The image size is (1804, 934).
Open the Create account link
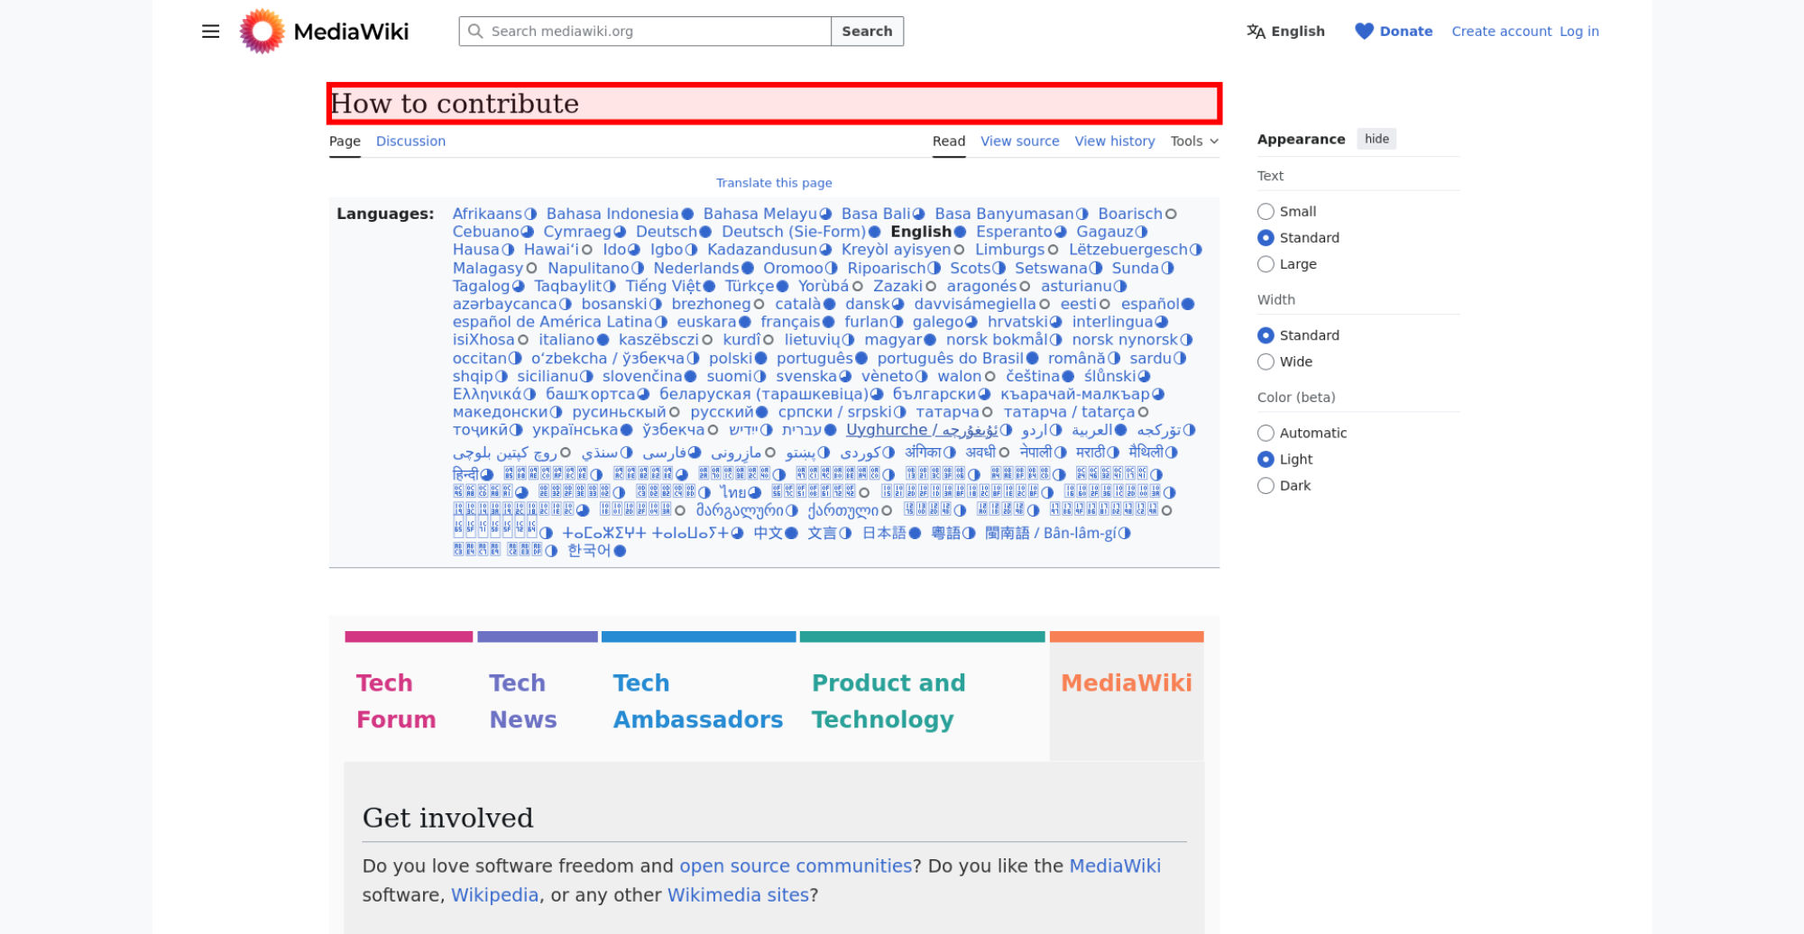click(x=1501, y=32)
